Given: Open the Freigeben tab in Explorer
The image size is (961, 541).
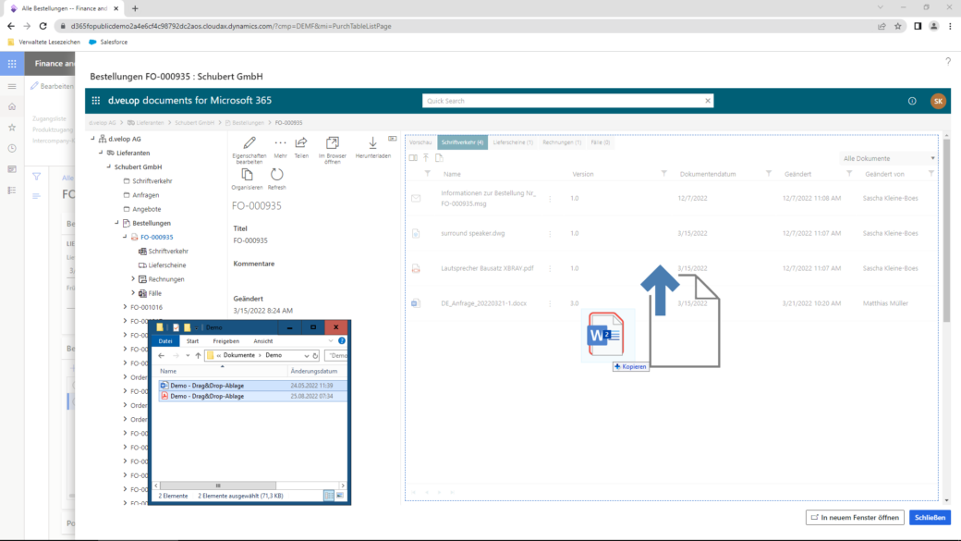Looking at the screenshot, I should click(225, 341).
